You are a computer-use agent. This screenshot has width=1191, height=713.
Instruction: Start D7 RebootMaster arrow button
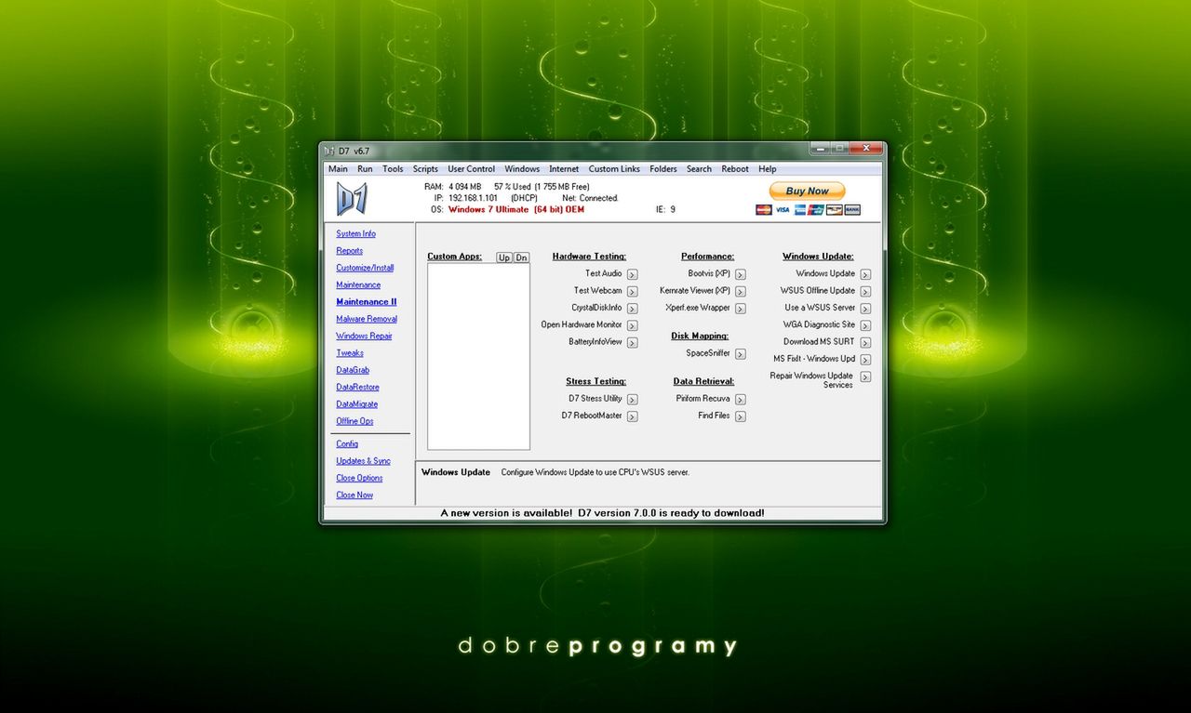[x=632, y=416]
